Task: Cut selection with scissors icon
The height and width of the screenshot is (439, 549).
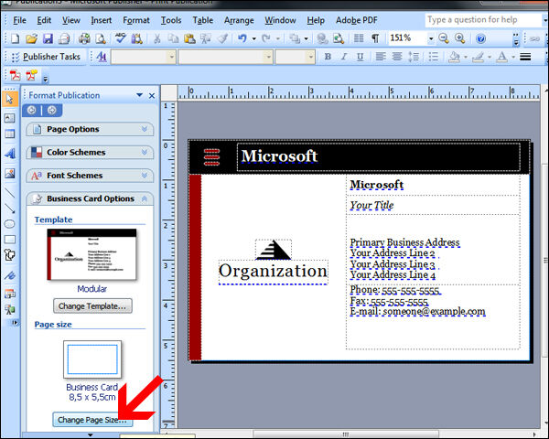Action: (156, 38)
